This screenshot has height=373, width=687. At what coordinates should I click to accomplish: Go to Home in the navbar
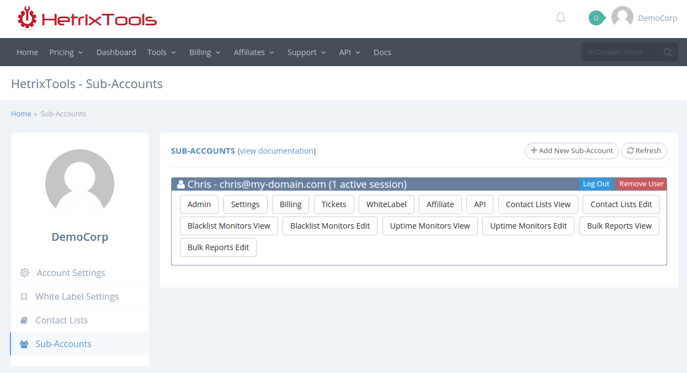28,52
